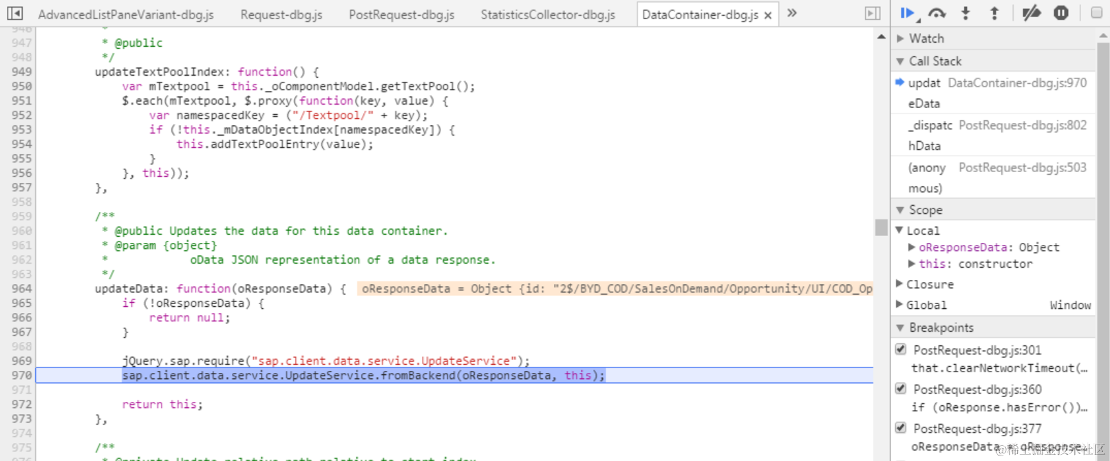1110x461 pixels.
Task: Click this.addTextPoolEntry(value) line
Action: [x=275, y=144]
